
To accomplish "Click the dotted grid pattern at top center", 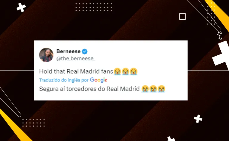I will click(94, 7).
